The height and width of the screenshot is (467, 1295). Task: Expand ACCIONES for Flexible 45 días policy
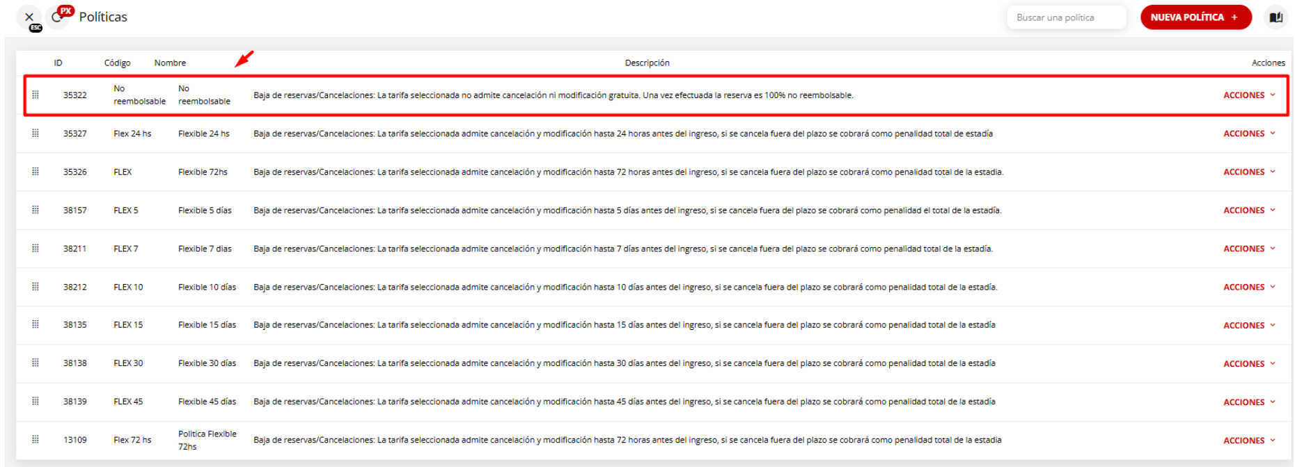pos(1249,402)
